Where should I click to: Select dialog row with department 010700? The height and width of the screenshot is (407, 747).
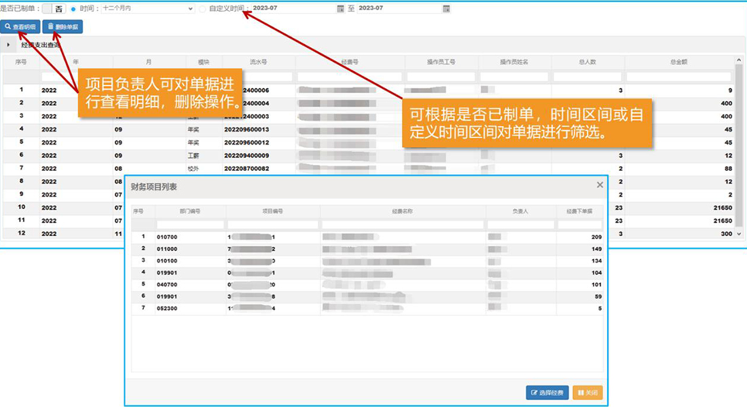click(166, 237)
